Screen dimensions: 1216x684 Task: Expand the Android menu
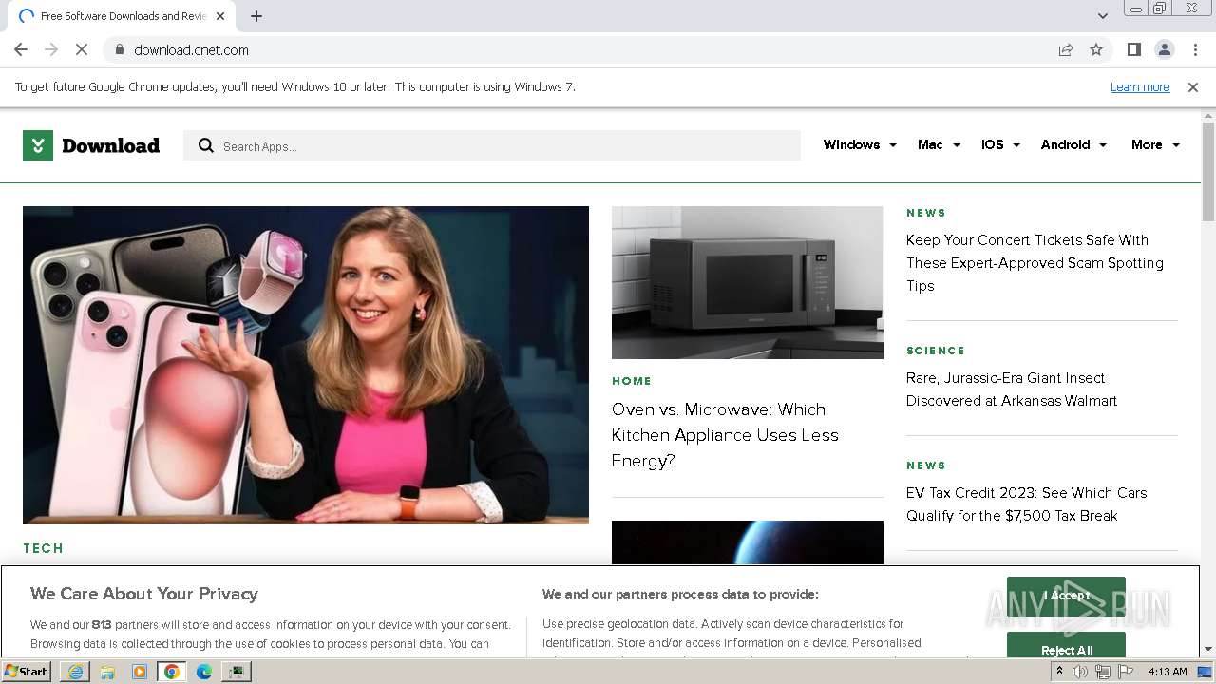(1073, 145)
